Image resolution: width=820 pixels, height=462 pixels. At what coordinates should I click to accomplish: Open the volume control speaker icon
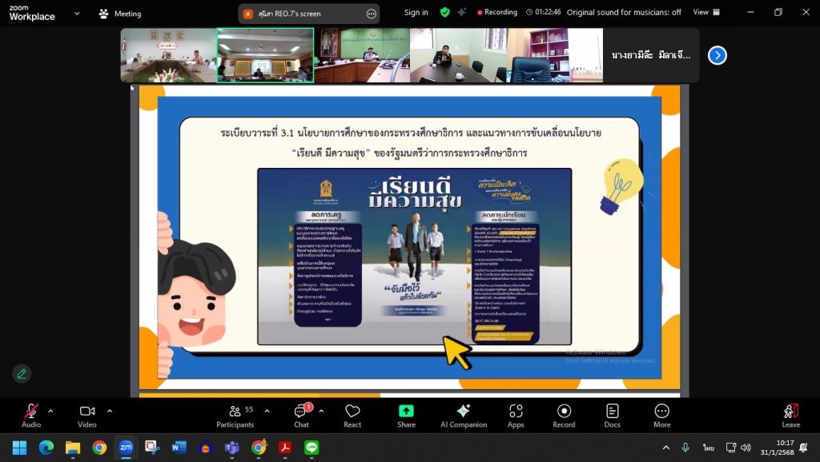pos(746,448)
